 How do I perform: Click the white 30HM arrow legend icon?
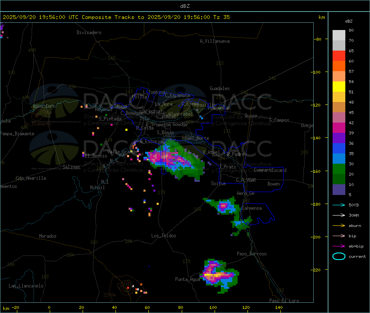[x=339, y=215]
